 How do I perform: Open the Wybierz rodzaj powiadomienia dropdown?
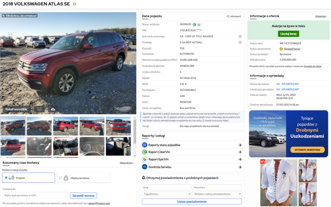point(217,194)
